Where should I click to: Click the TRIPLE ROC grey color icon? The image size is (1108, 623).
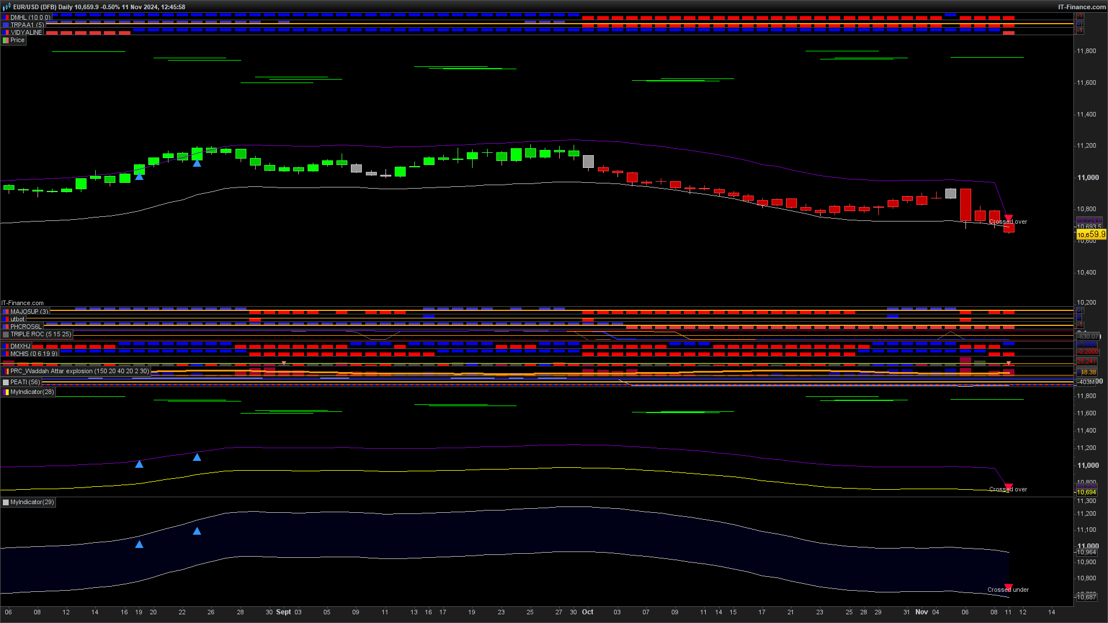click(6, 335)
